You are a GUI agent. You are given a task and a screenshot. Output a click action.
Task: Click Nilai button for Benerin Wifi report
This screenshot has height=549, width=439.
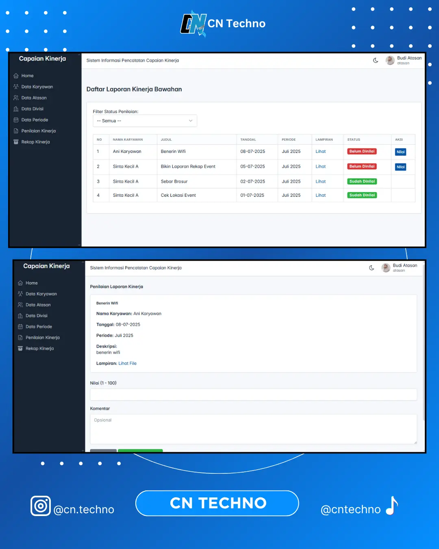point(400,152)
